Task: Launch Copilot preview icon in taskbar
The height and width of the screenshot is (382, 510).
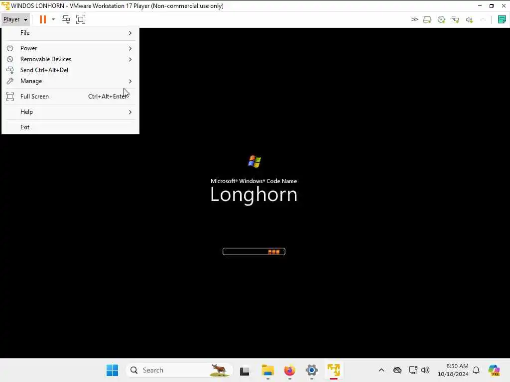Action: tap(494, 370)
